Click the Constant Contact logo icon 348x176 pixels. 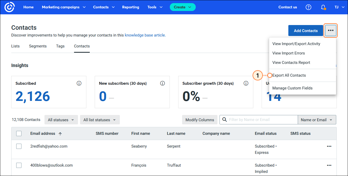[x=10, y=7]
